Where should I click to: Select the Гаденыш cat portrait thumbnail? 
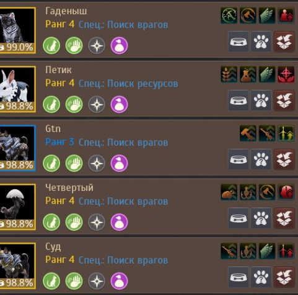coord(17,30)
